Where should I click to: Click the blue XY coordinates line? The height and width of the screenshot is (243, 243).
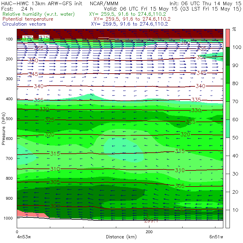pos(129,24)
